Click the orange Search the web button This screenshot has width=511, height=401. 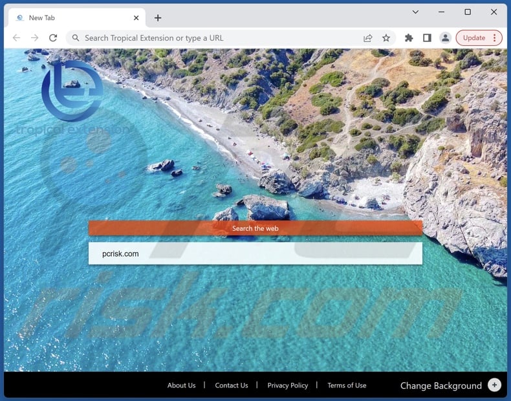(255, 228)
